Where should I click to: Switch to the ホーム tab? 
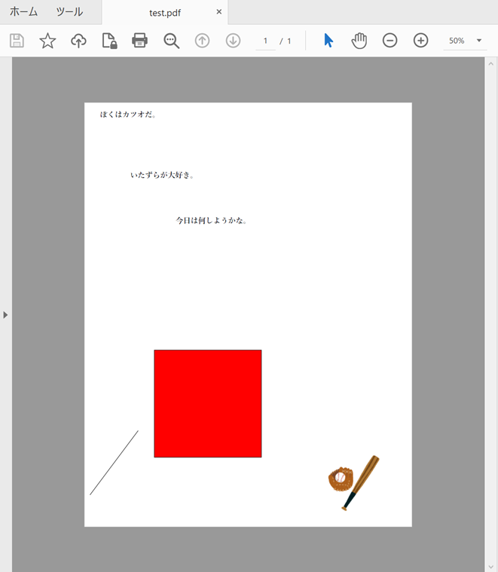(x=23, y=11)
